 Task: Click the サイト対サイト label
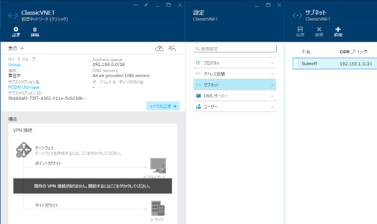tap(47, 205)
